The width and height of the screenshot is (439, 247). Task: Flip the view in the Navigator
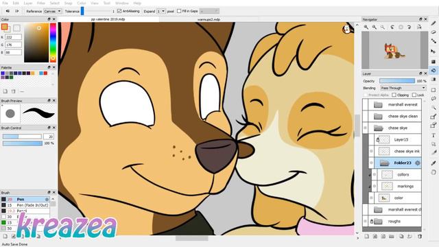pyautogui.click(x=419, y=27)
